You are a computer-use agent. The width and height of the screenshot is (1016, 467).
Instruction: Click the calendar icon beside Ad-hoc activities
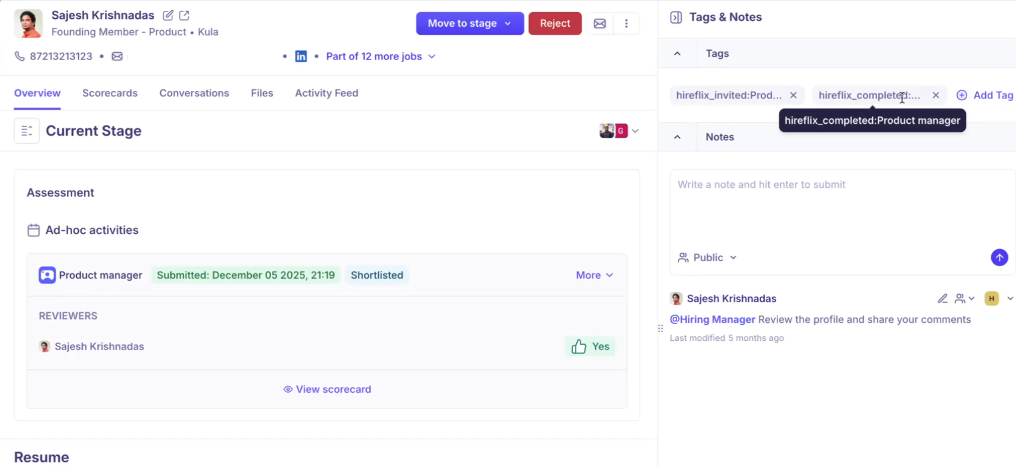[34, 230]
